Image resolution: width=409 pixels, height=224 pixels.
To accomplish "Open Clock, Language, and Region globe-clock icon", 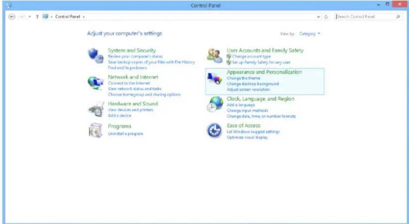I will tap(215, 105).
